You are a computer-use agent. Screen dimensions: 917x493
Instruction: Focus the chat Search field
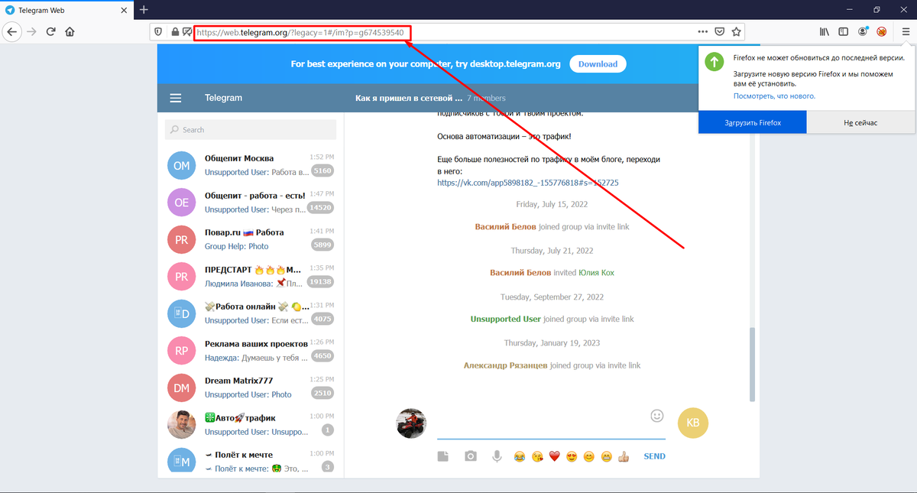click(x=251, y=130)
